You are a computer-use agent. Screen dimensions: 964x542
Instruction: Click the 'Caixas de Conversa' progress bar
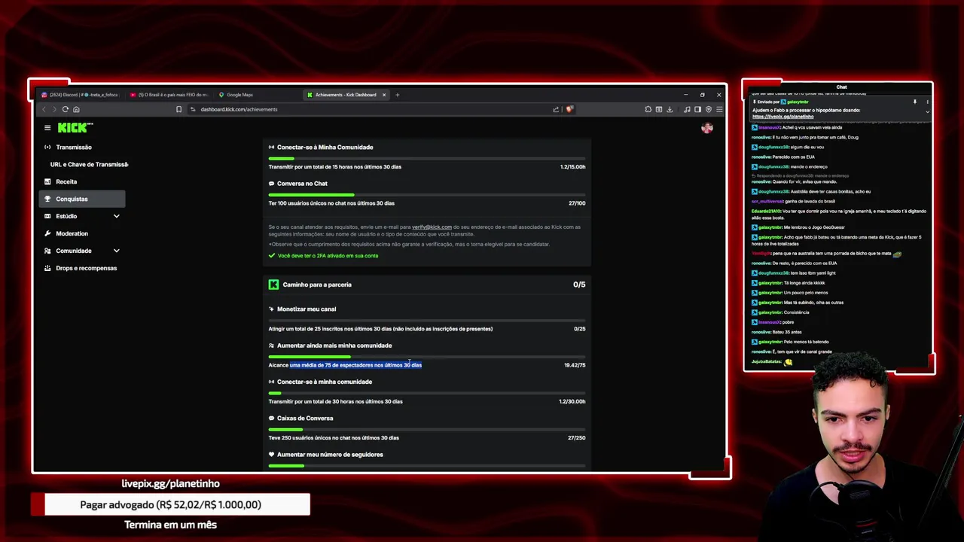(427, 429)
